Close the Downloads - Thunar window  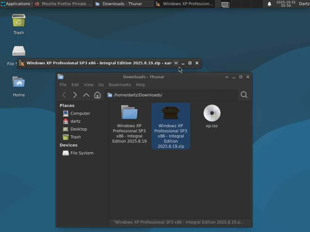(248, 77)
